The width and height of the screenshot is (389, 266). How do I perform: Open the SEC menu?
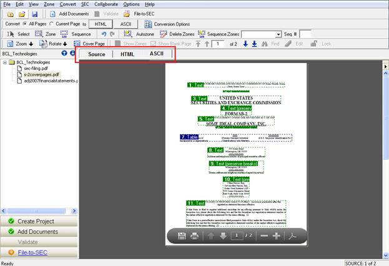coord(85,4)
